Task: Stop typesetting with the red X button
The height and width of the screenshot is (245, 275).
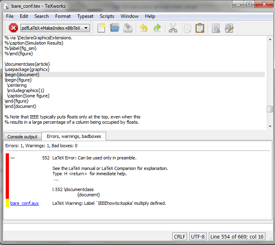Action: (x=13, y=28)
